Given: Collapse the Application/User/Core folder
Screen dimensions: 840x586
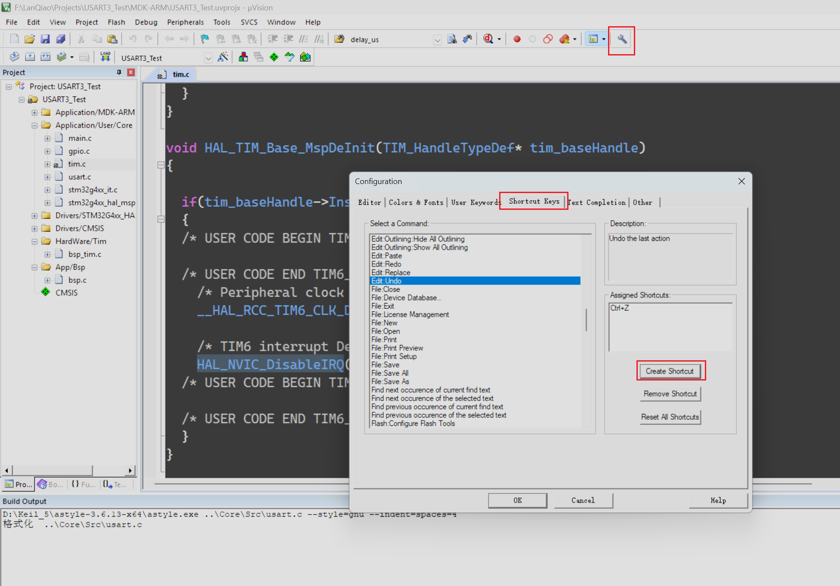Looking at the screenshot, I should 34,126.
